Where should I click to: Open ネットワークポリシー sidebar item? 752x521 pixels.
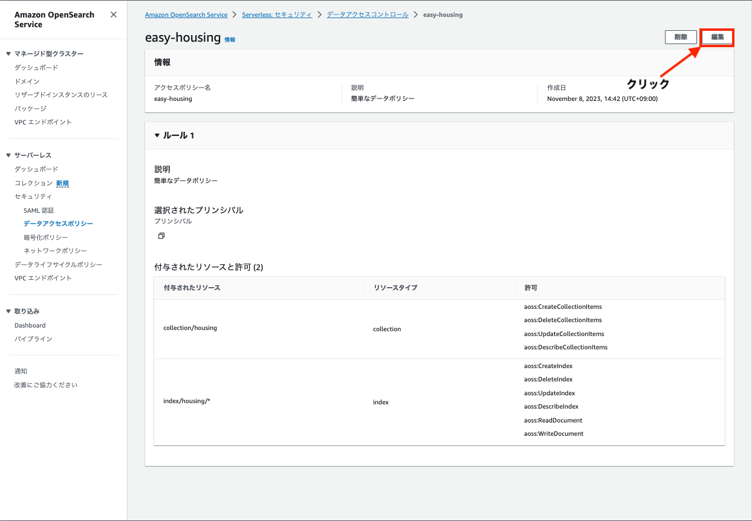[55, 251]
